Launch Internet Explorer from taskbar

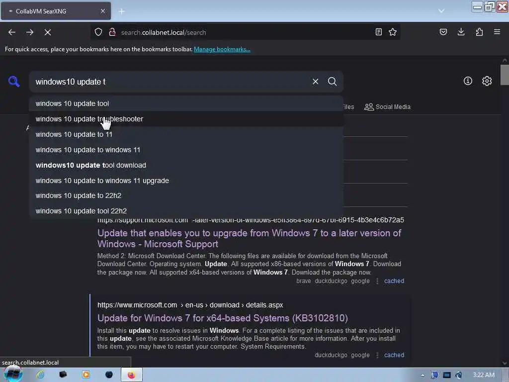pos(40,375)
